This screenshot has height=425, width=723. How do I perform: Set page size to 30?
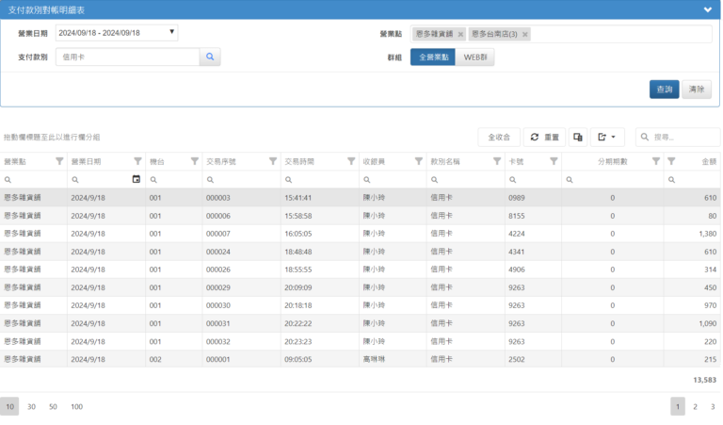point(31,406)
